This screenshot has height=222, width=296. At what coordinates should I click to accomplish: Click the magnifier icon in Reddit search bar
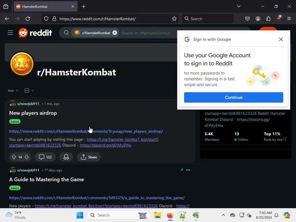coord(66,33)
